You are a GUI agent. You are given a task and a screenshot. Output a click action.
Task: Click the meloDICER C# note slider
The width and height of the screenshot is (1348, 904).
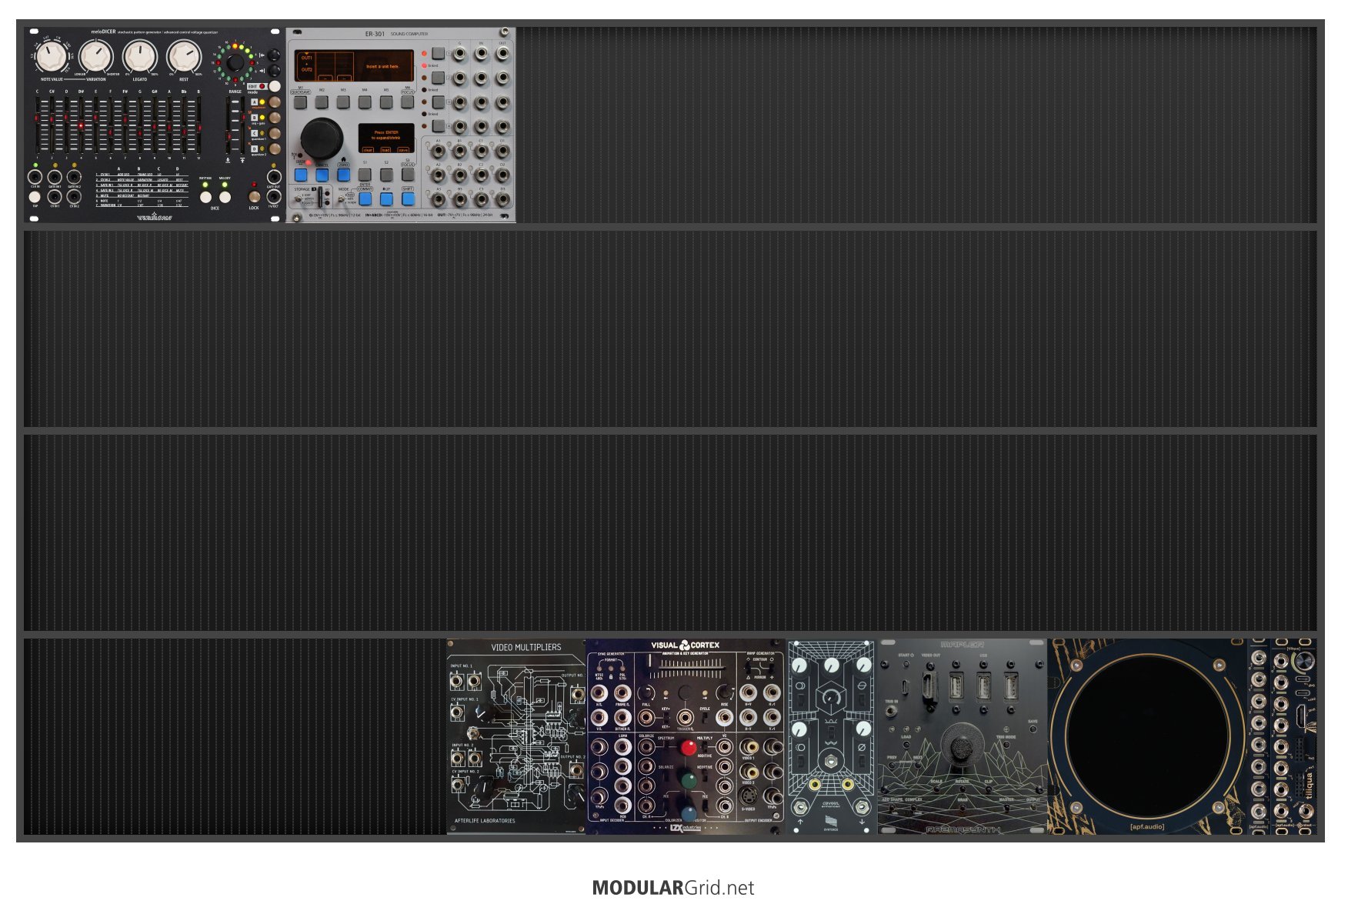pyautogui.click(x=52, y=125)
